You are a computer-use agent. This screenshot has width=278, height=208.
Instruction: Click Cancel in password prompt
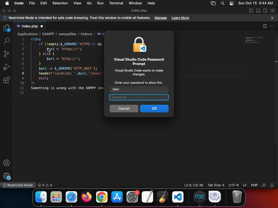click(124, 108)
